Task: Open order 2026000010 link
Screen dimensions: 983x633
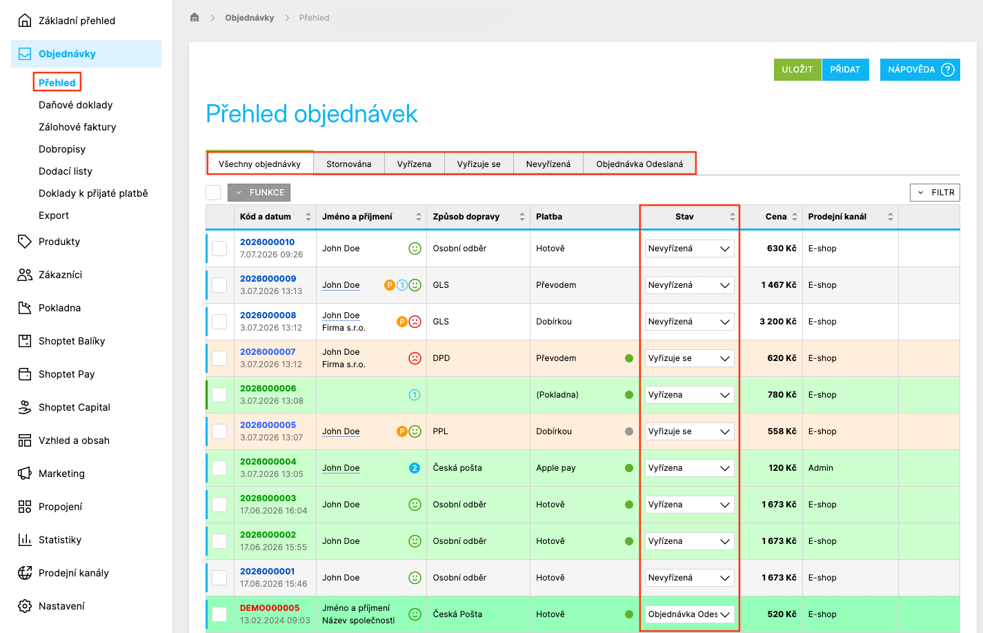Action: tap(267, 242)
